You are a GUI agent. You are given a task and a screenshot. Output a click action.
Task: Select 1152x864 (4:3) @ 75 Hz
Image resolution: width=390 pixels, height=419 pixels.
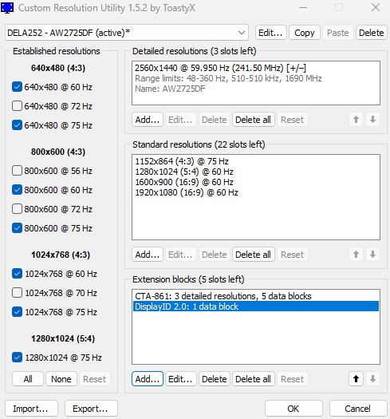[256, 161]
